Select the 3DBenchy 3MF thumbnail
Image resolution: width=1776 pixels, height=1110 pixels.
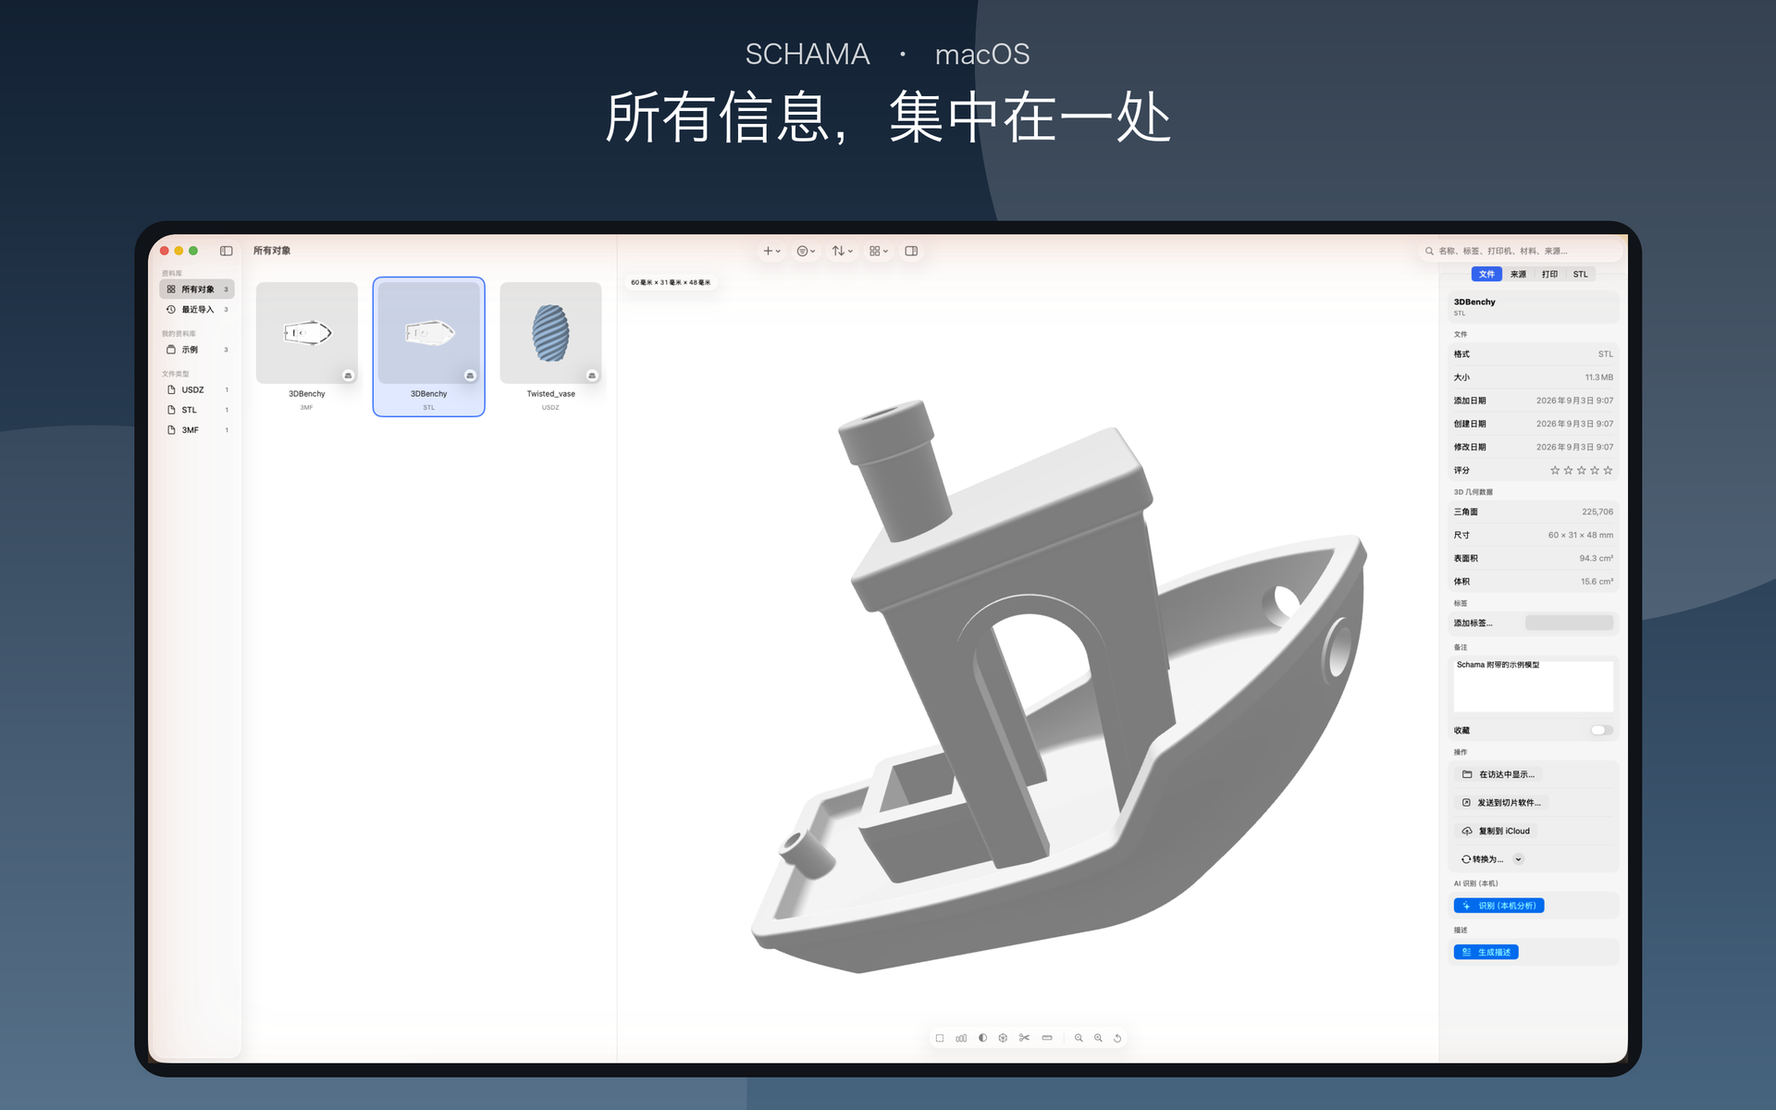[307, 333]
